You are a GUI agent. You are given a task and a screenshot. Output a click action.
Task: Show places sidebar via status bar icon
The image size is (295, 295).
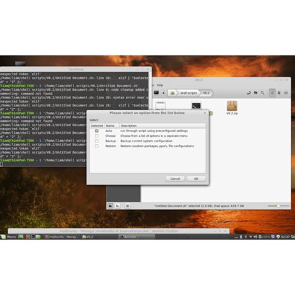110,206
